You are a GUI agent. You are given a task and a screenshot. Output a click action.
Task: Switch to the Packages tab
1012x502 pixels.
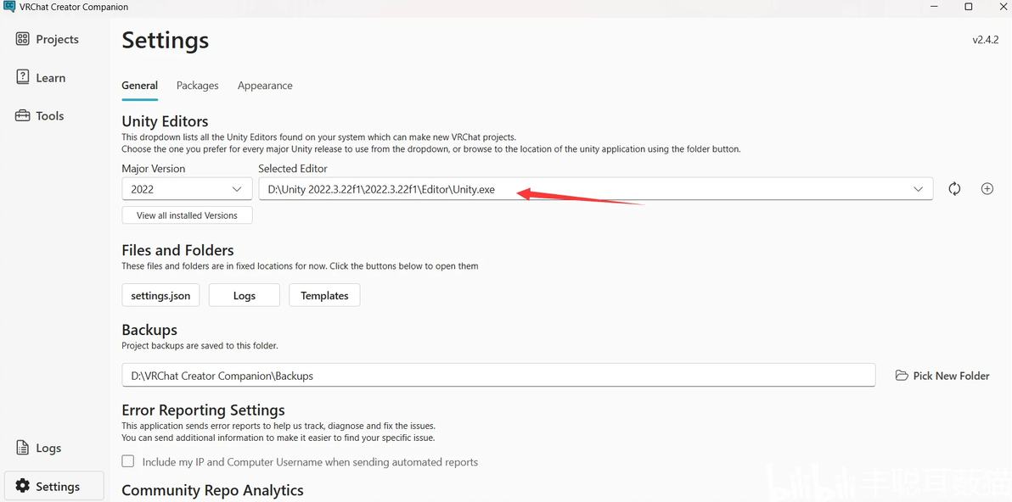tap(198, 86)
